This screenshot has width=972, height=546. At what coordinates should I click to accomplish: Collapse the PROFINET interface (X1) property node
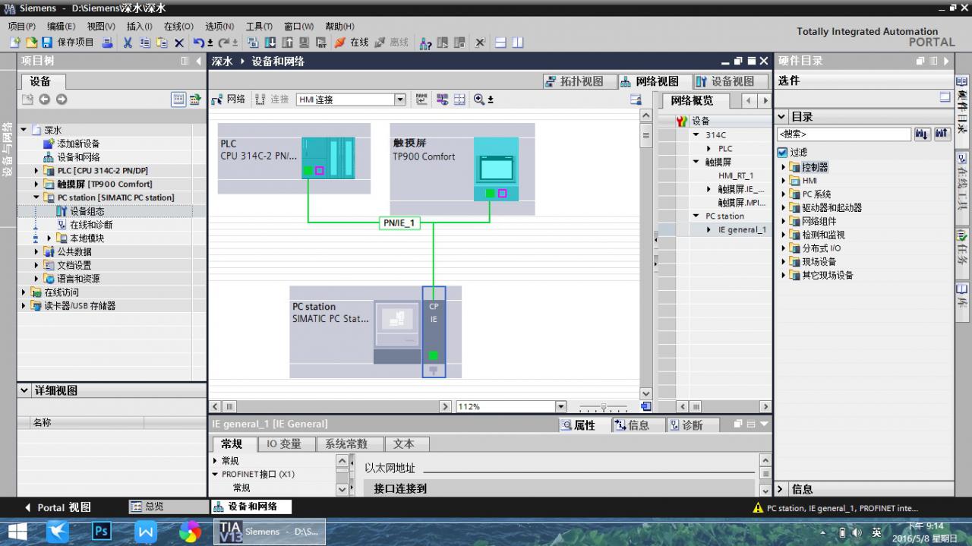215,475
